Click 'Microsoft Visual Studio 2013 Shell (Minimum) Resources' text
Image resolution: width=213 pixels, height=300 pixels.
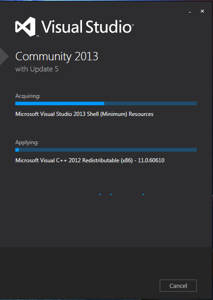tap(84, 114)
